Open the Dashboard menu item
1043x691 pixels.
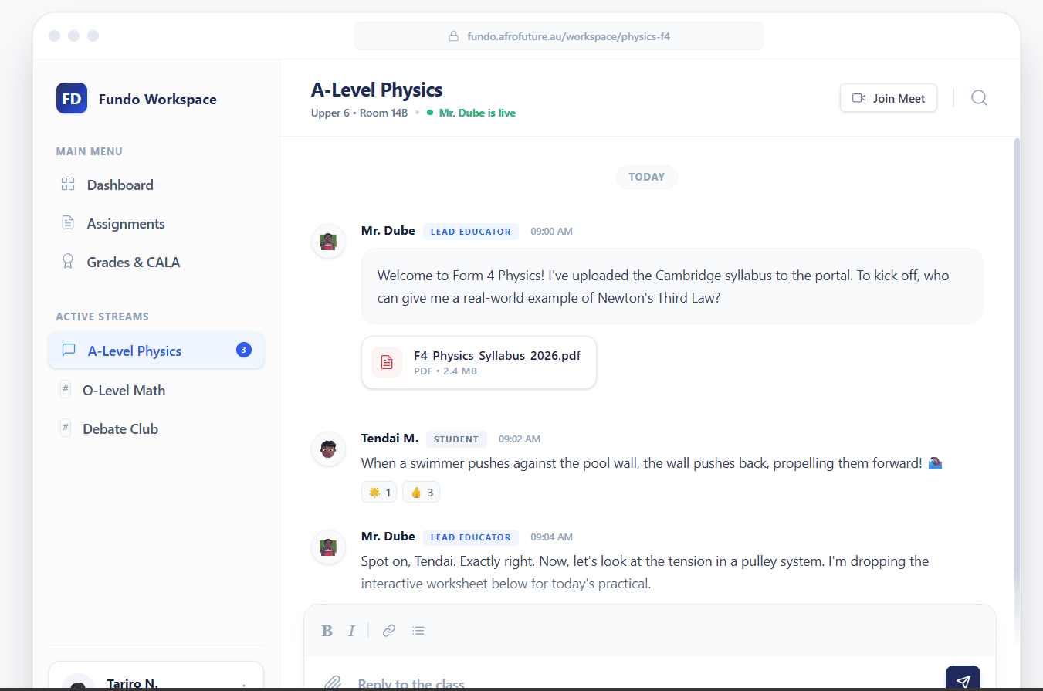(x=120, y=185)
